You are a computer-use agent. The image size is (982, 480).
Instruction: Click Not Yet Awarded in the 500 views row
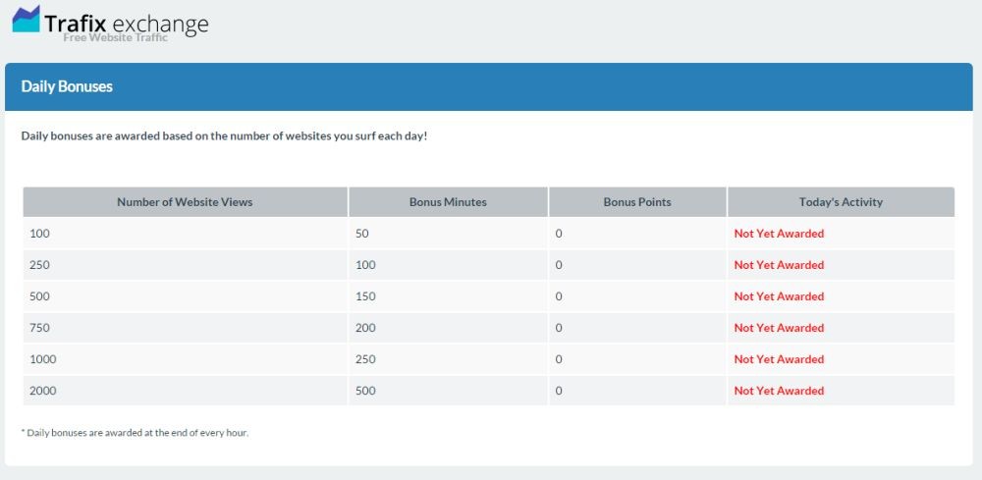(779, 296)
